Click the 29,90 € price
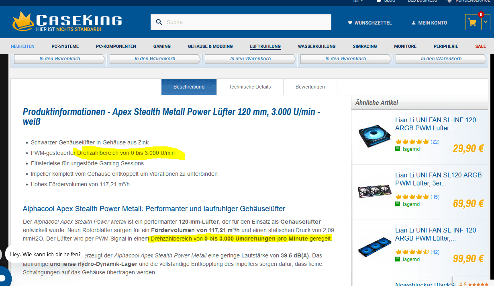This screenshot has width=494, height=286. (x=468, y=148)
